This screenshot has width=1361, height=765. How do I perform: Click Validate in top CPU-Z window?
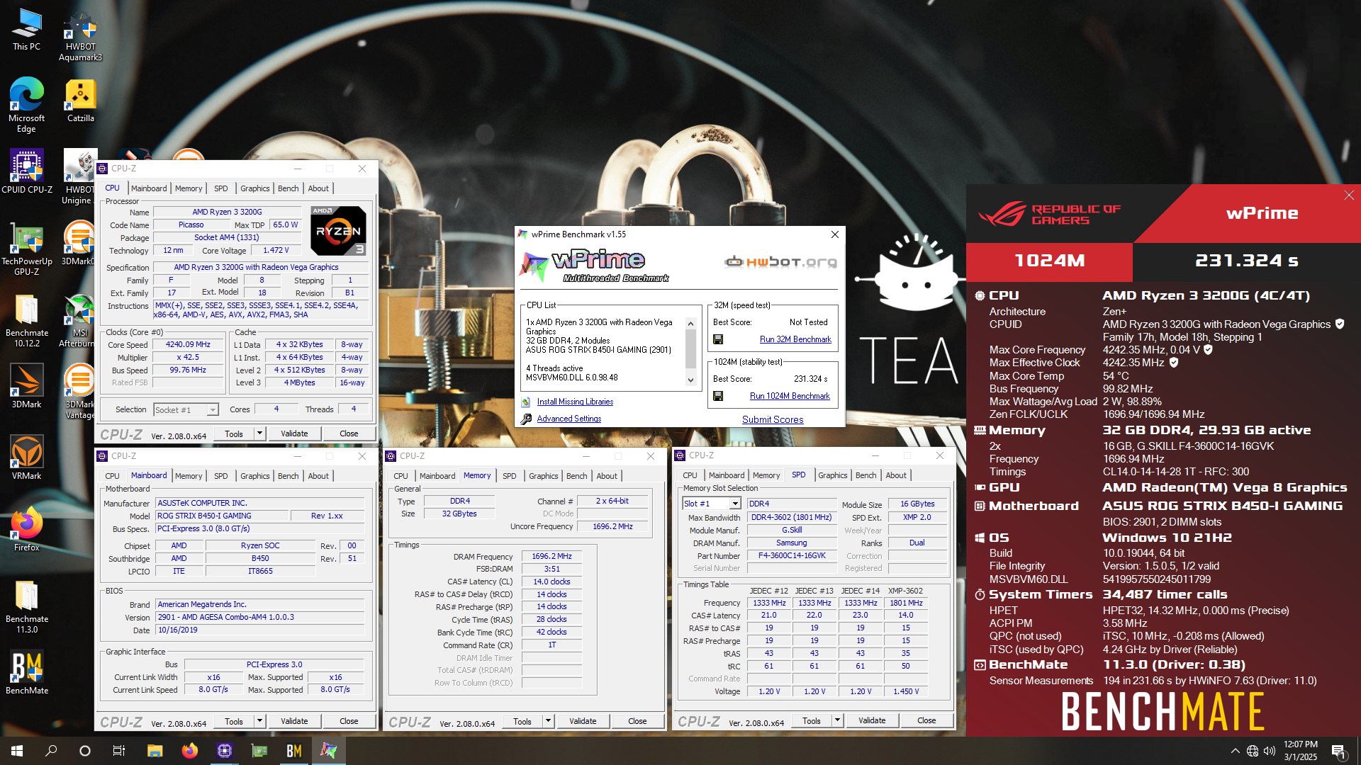coord(294,433)
